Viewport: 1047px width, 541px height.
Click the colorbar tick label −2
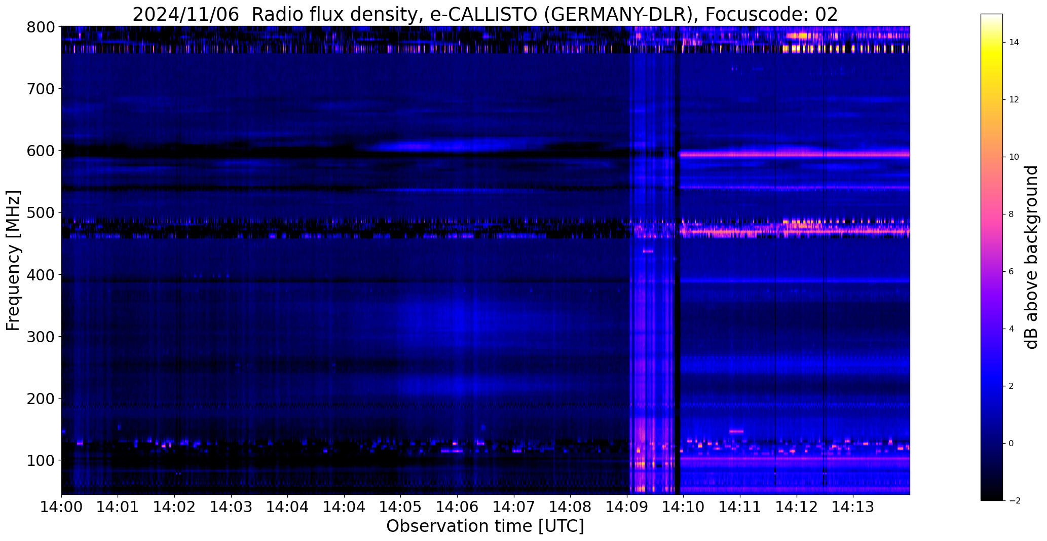click(x=1014, y=501)
